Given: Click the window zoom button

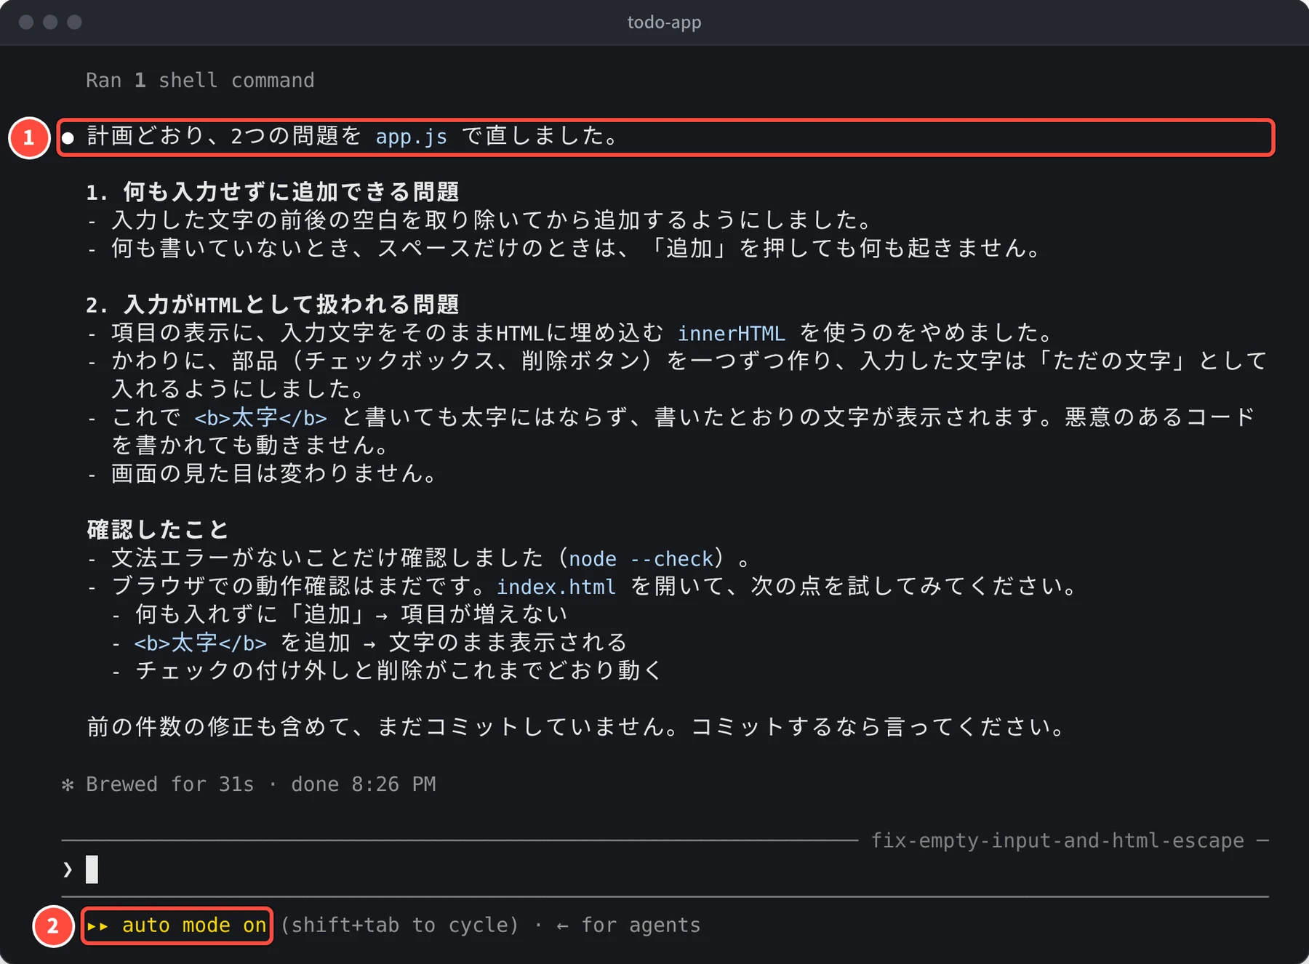Looking at the screenshot, I should 74,22.
